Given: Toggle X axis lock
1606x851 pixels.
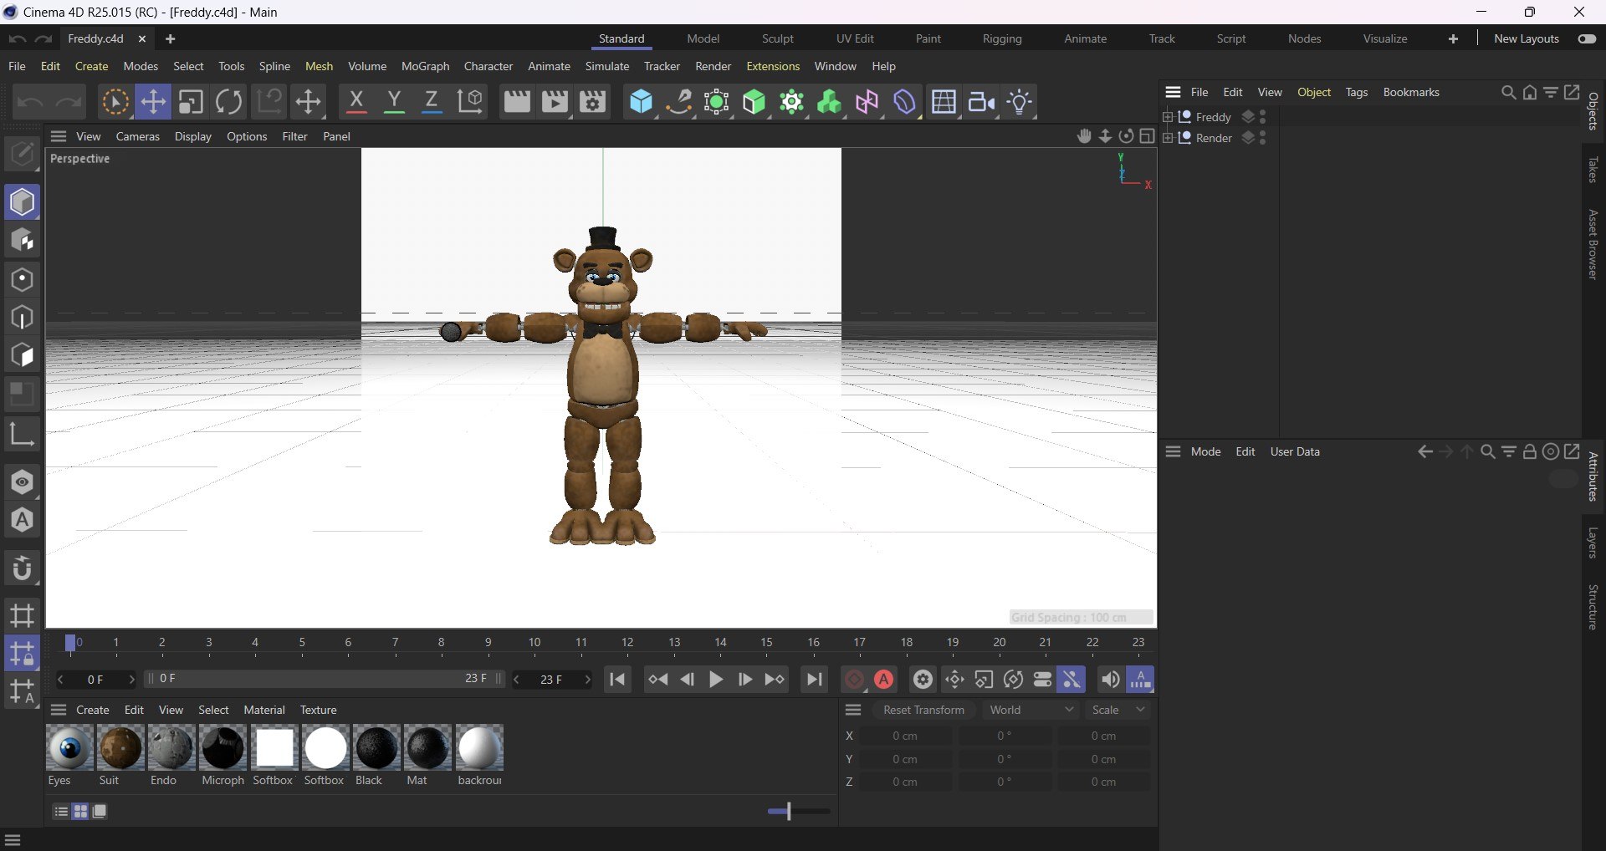Looking at the screenshot, I should click(x=356, y=102).
